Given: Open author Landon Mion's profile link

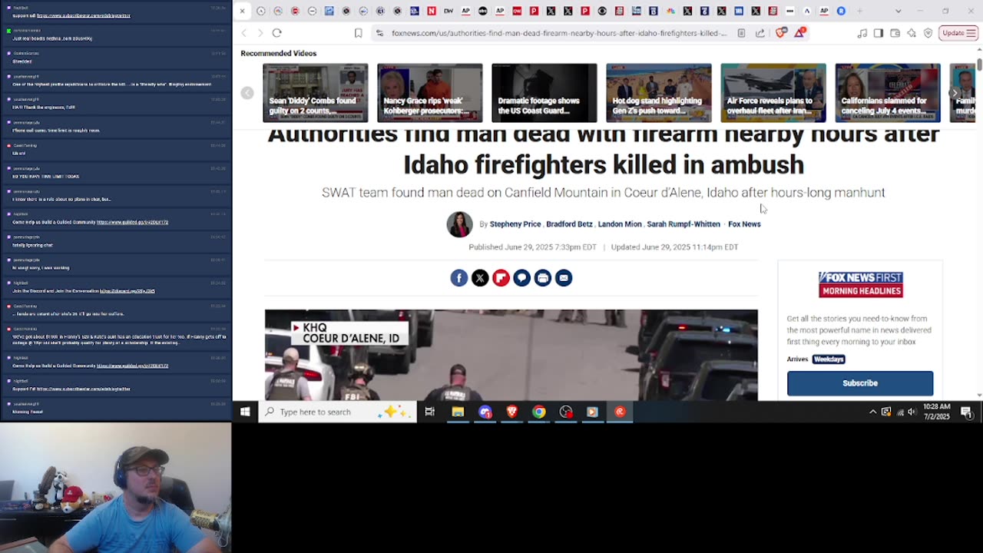Looking at the screenshot, I should (x=620, y=224).
